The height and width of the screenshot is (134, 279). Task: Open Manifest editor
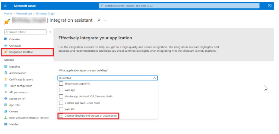14,124
